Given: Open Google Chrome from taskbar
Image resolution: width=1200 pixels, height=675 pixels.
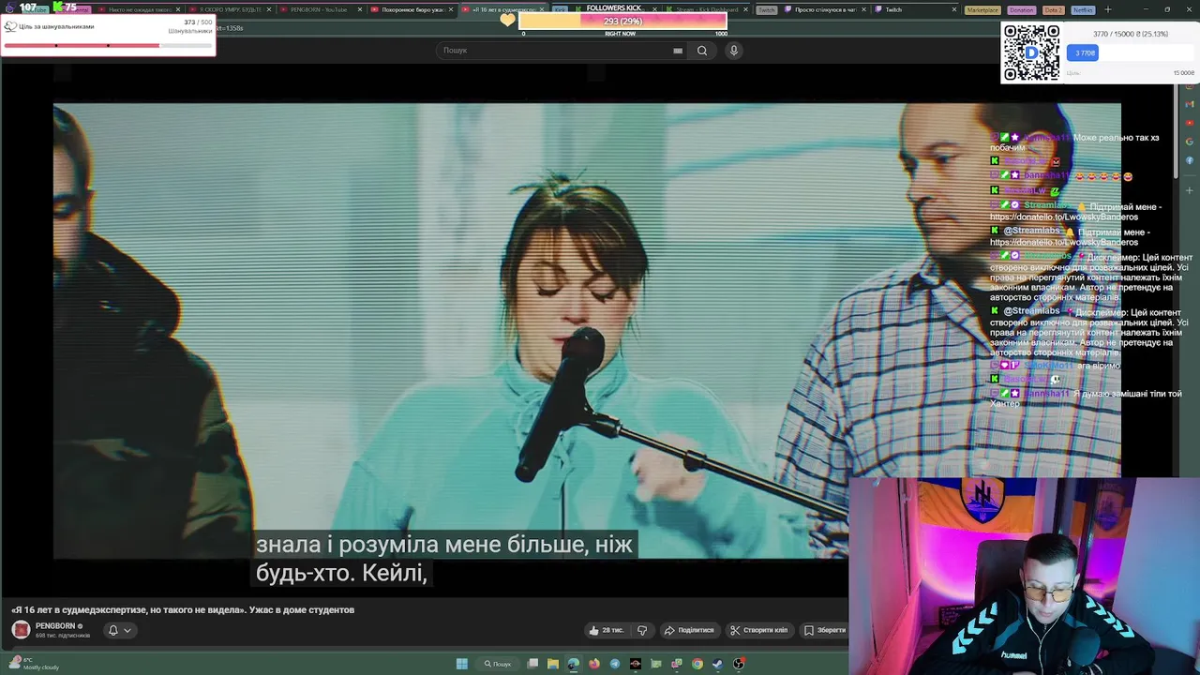Looking at the screenshot, I should (x=697, y=664).
